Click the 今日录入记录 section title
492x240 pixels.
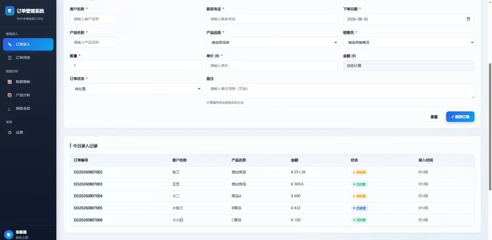(85, 146)
